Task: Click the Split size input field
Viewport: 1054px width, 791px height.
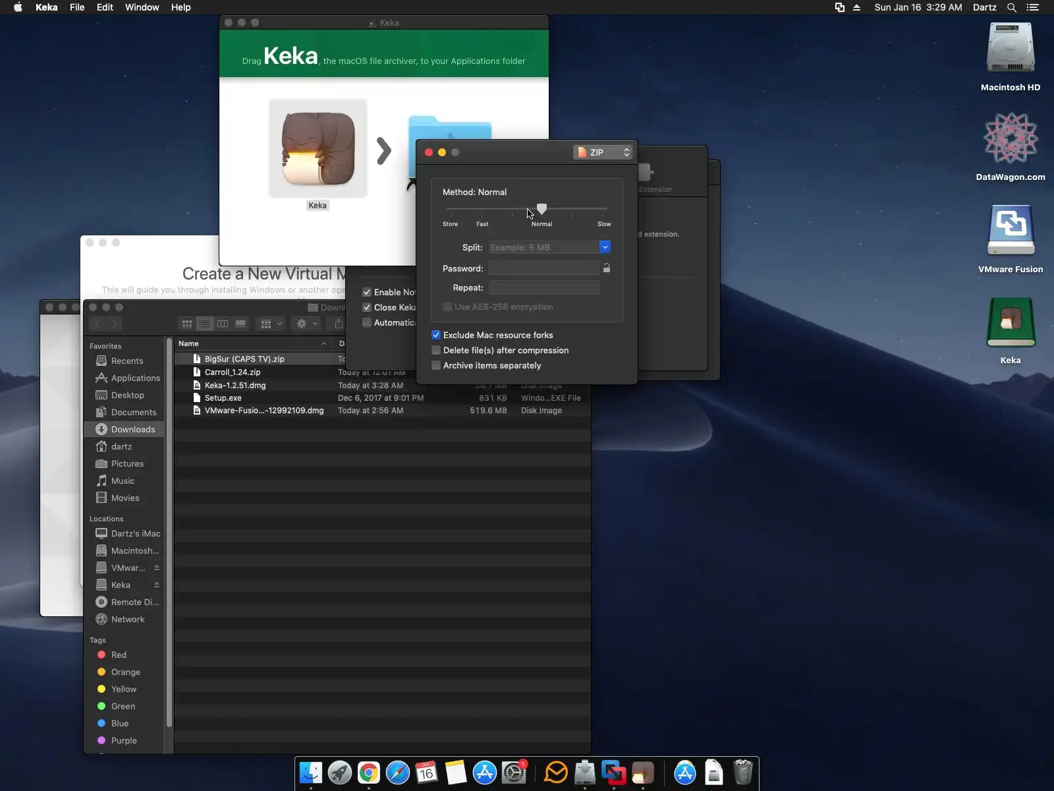Action: point(544,247)
